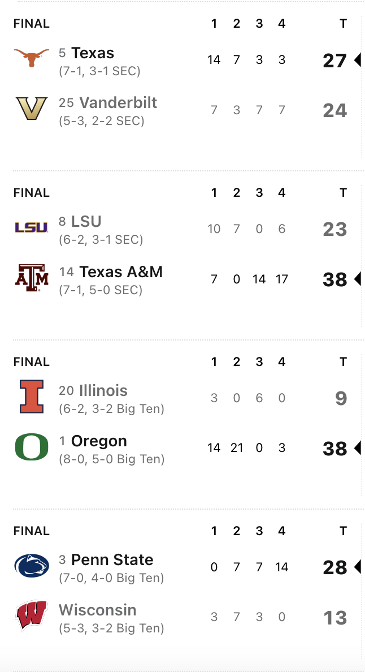
Task: Open the Penn State Nittany Lion logo
Action: coord(32,566)
